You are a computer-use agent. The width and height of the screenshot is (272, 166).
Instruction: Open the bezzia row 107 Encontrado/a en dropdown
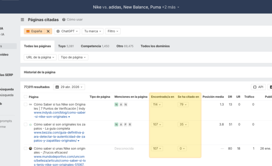click(157, 124)
